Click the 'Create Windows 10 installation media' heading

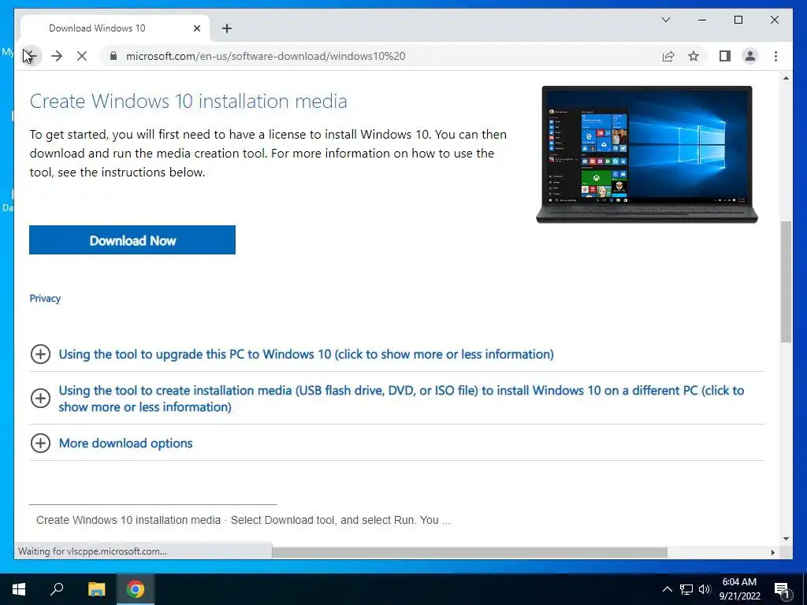188,102
